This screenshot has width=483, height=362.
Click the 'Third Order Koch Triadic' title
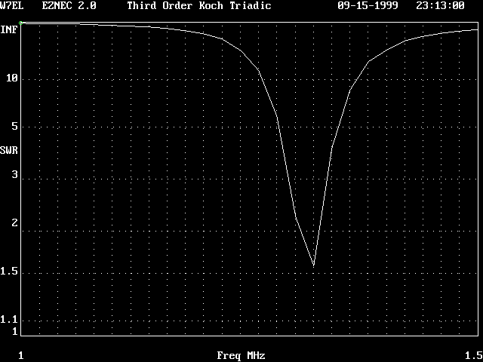(x=199, y=5)
